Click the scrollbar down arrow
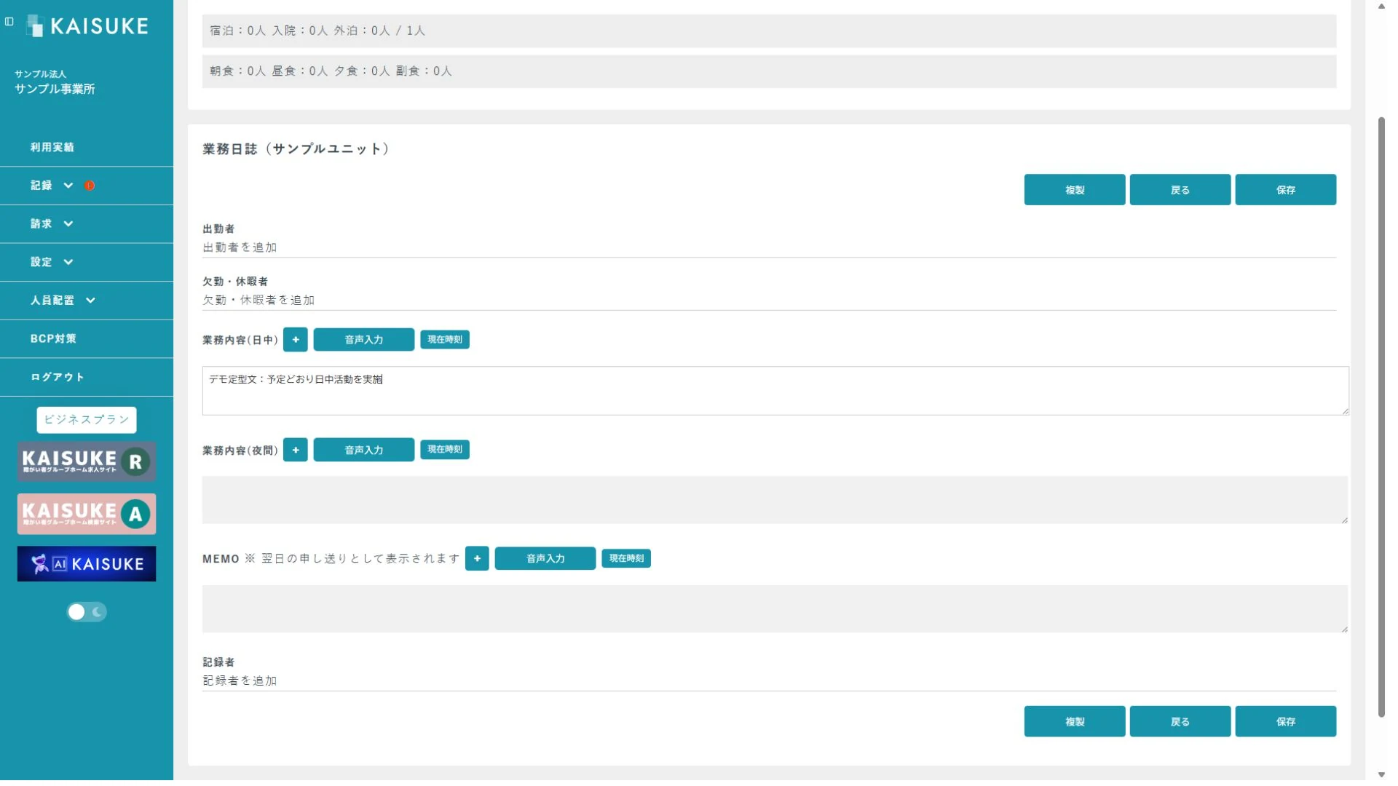Image resolution: width=1398 pixels, height=786 pixels. pos(1381,774)
